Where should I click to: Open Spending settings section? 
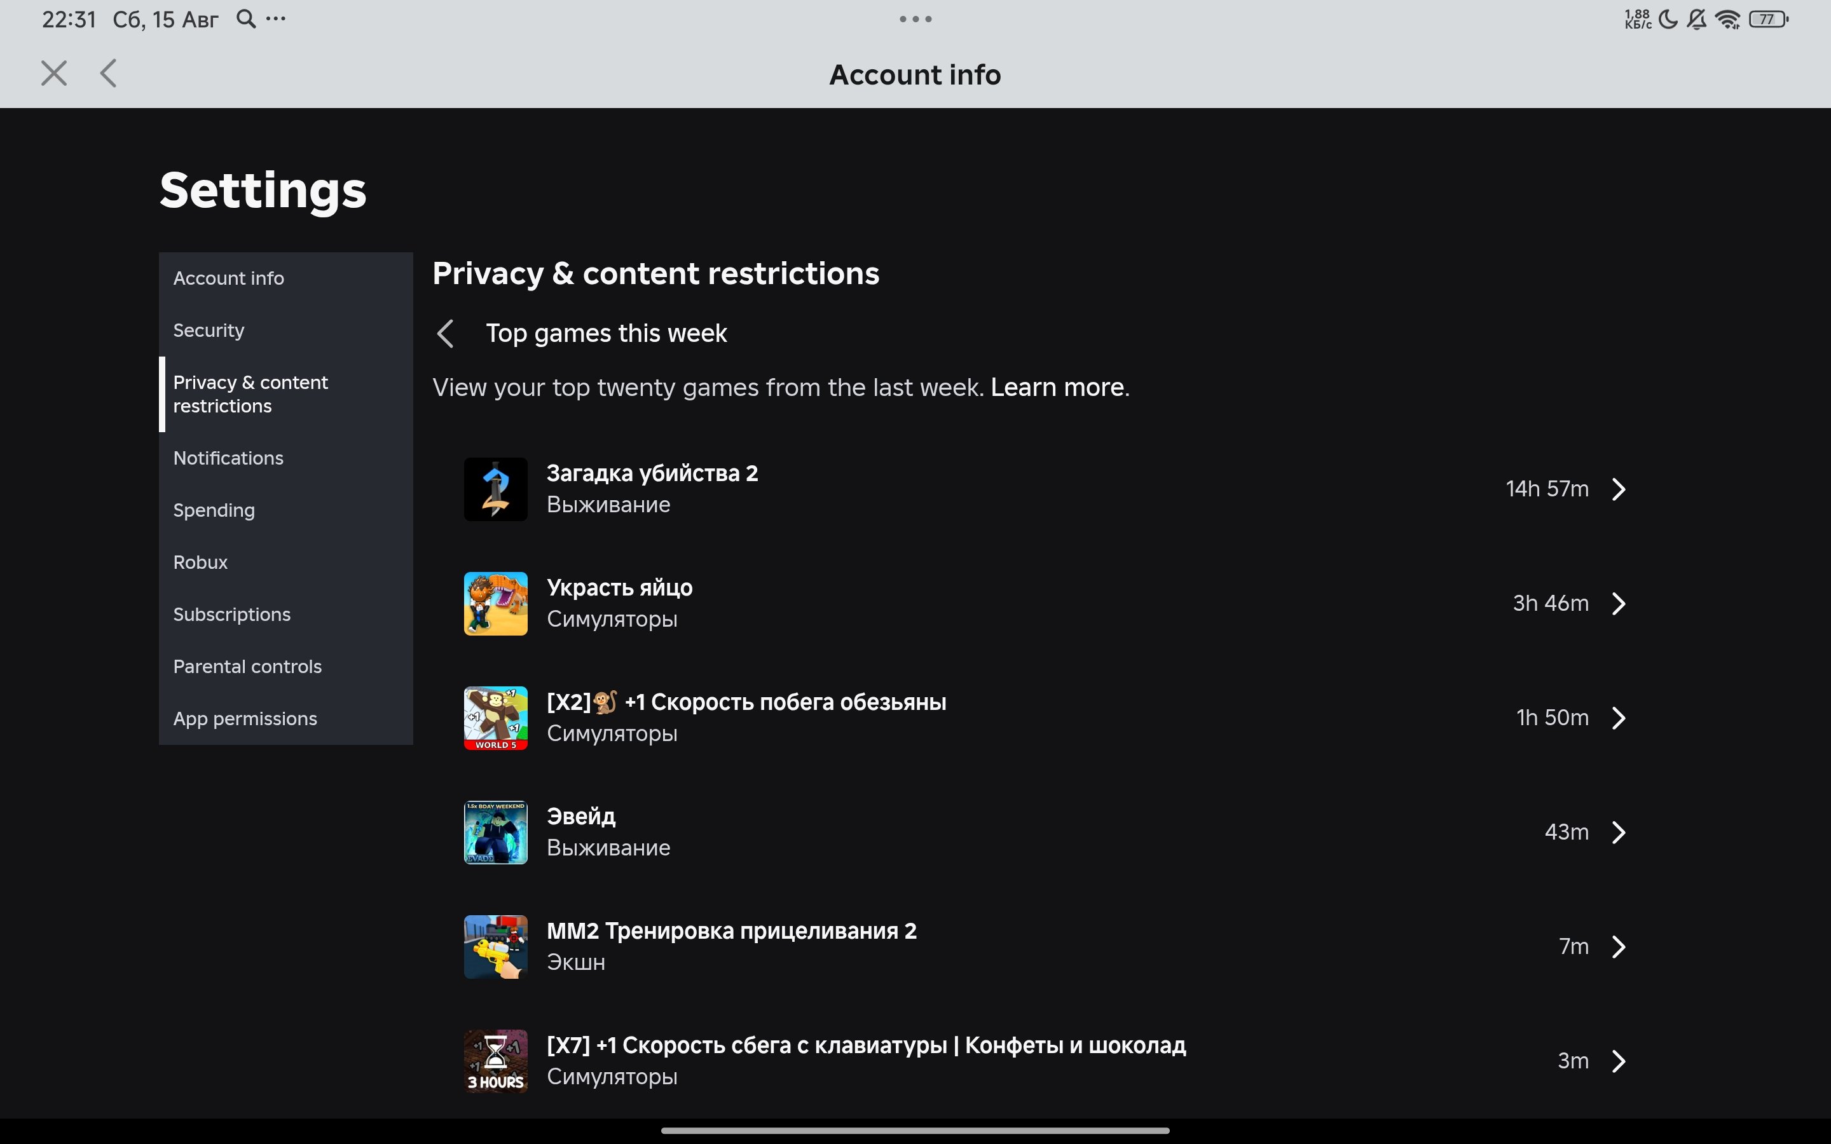286,511
